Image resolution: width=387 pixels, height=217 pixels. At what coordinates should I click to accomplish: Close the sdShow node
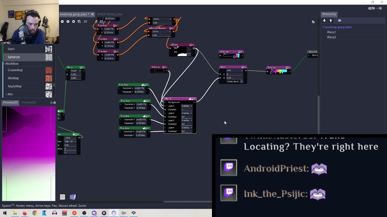pos(193,45)
